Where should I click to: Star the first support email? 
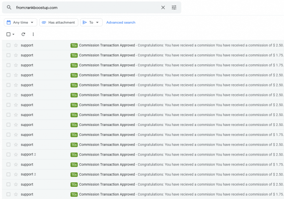pyautogui.click(x=16, y=45)
